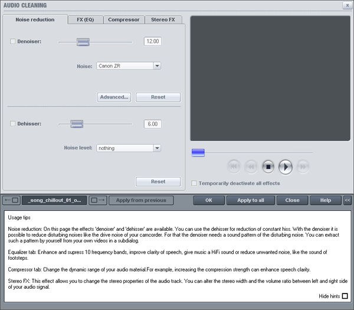Click the Usage tips heading
This screenshot has width=354, height=310.
[19, 217]
